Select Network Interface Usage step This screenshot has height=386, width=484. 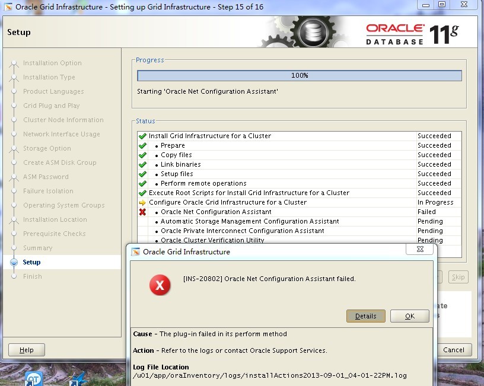[x=62, y=134]
